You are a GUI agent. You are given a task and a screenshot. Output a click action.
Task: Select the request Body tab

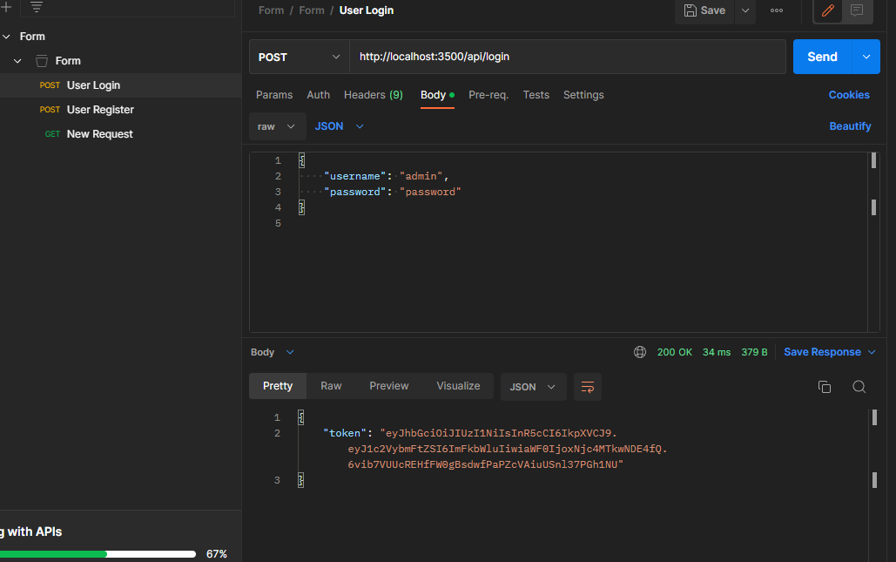pyautogui.click(x=437, y=95)
